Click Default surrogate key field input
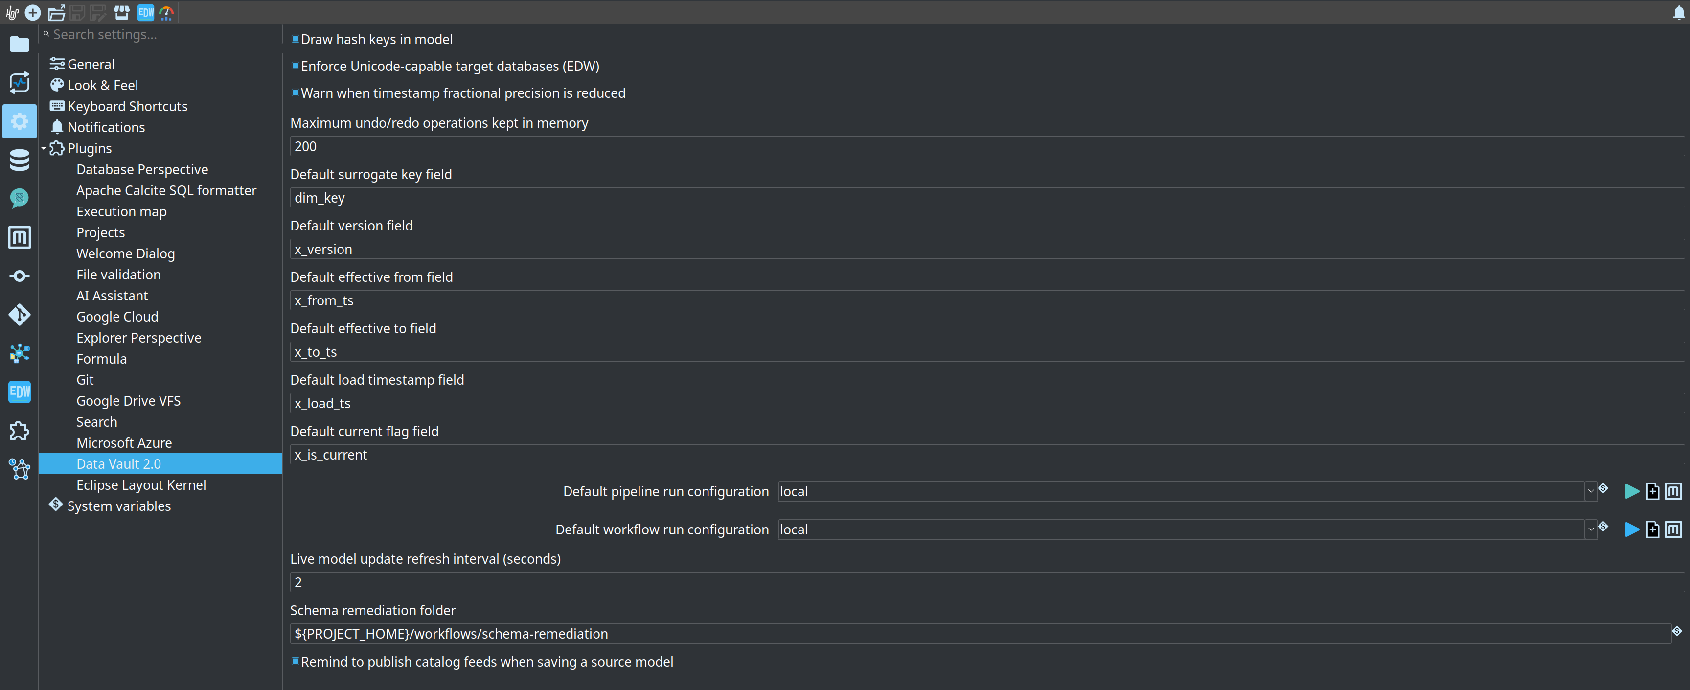The image size is (1690, 690). 987,197
